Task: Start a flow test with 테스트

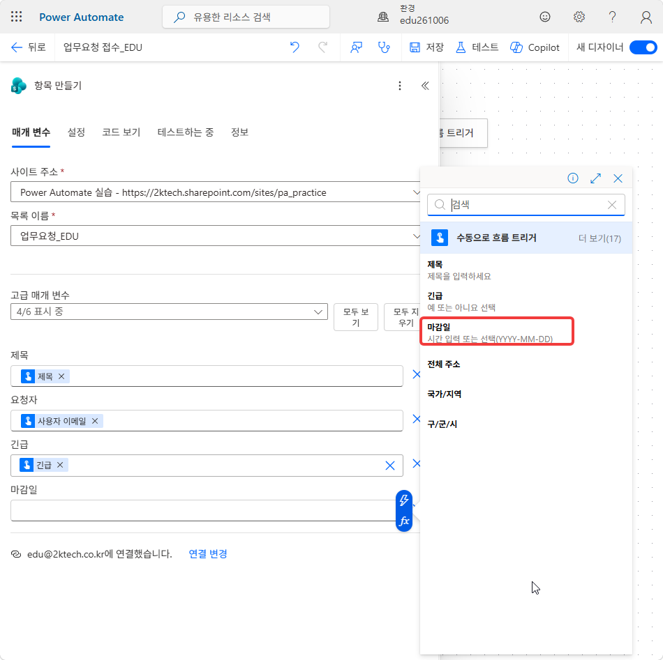Action: click(477, 47)
